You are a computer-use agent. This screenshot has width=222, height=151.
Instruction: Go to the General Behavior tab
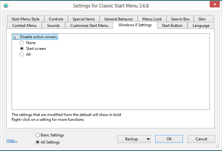pos(118,19)
